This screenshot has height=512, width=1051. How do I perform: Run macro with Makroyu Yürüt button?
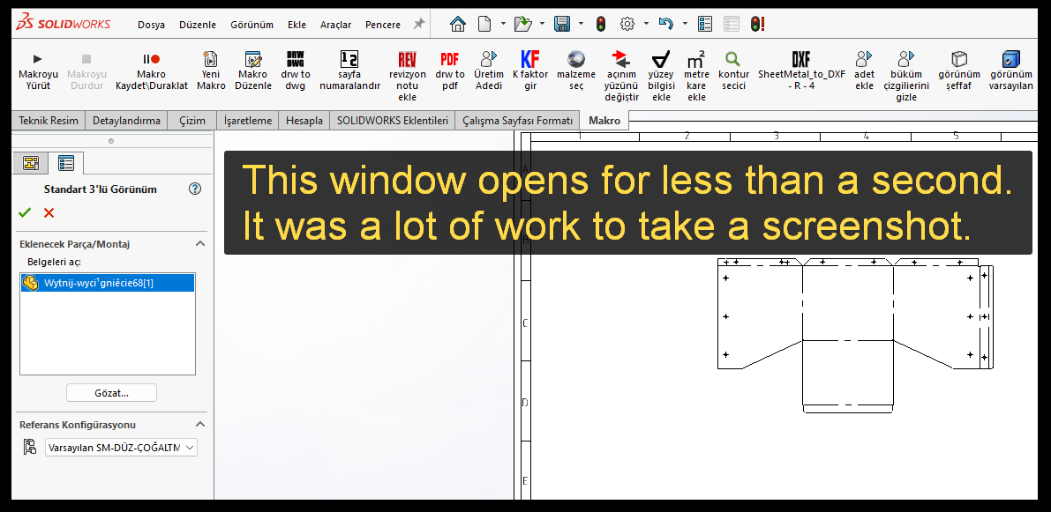click(38, 60)
